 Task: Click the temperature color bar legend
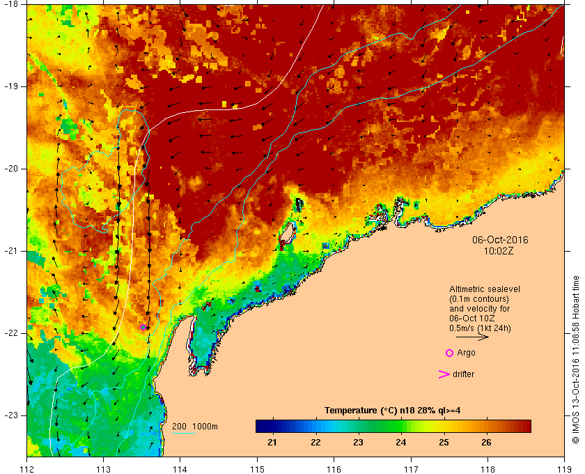pos(393,426)
